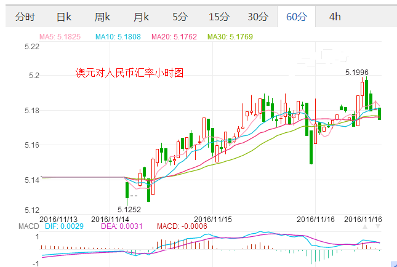Toggle the MA5 legend line
The image size is (397, 267).
pyautogui.click(x=60, y=37)
